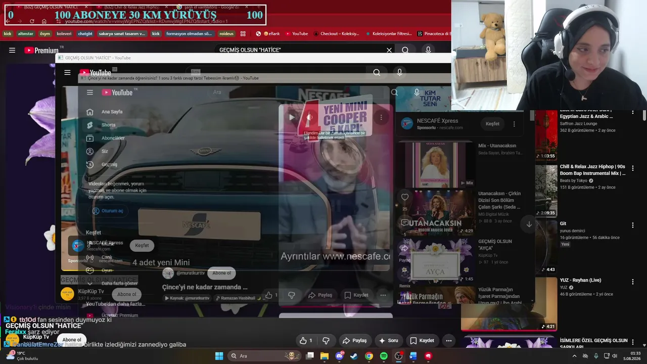Open options for NESCAFÉ Xpress sponsored card
The image size is (647, 364).
pyautogui.click(x=514, y=124)
